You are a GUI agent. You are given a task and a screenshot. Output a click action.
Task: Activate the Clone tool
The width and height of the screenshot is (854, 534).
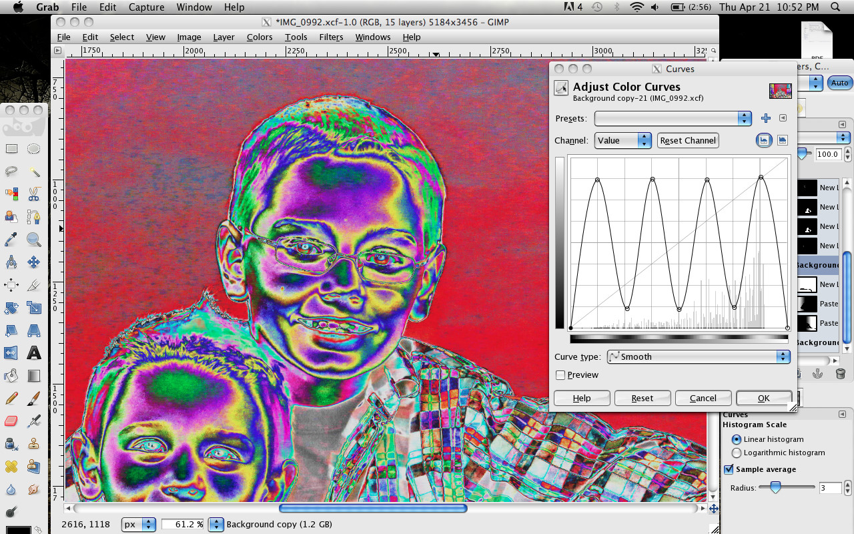[x=33, y=443]
